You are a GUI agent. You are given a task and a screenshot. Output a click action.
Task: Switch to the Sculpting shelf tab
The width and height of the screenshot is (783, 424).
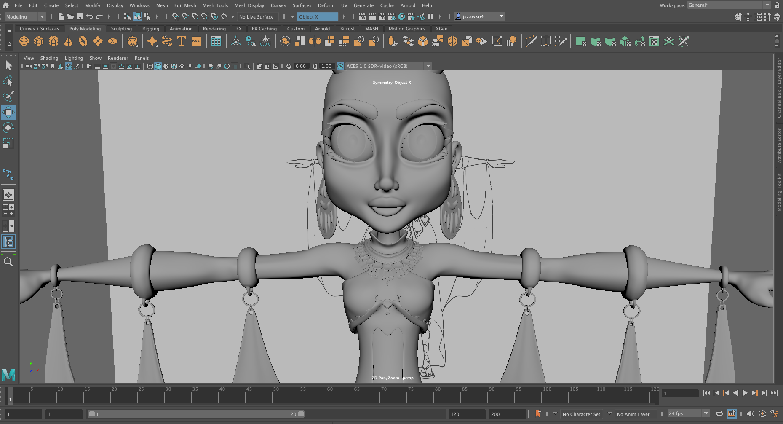(121, 29)
